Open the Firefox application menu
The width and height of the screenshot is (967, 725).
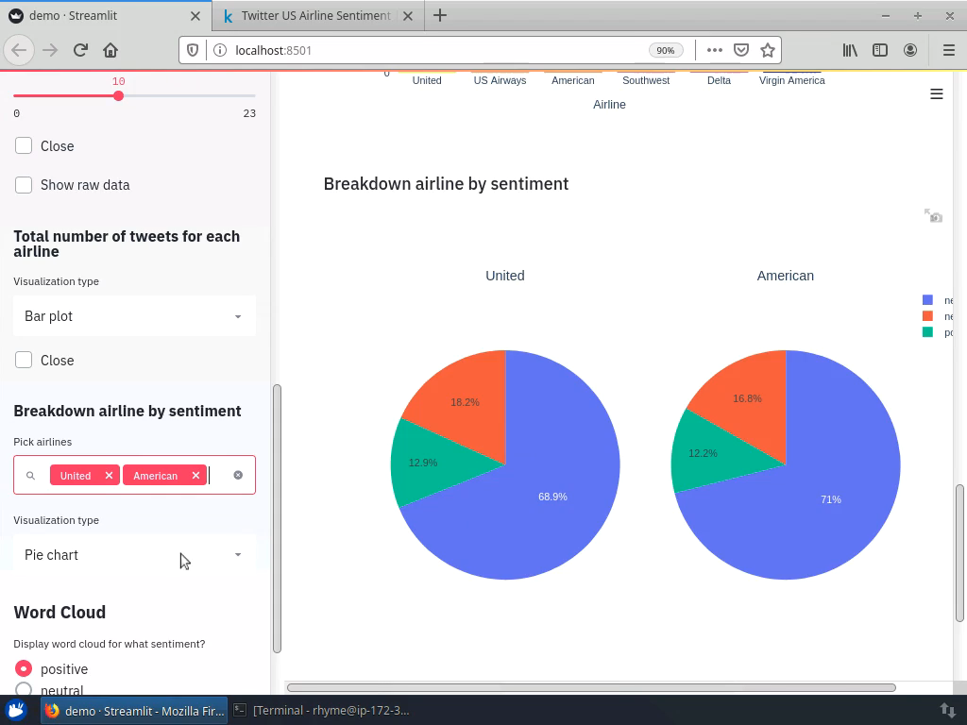pyautogui.click(x=947, y=49)
